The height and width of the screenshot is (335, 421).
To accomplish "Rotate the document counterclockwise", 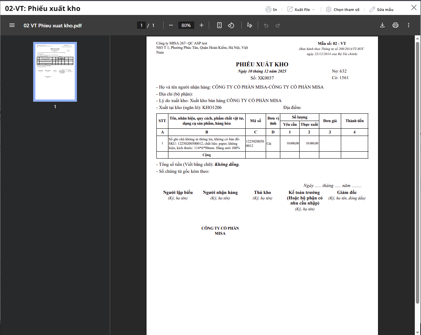I will tap(231, 25).
